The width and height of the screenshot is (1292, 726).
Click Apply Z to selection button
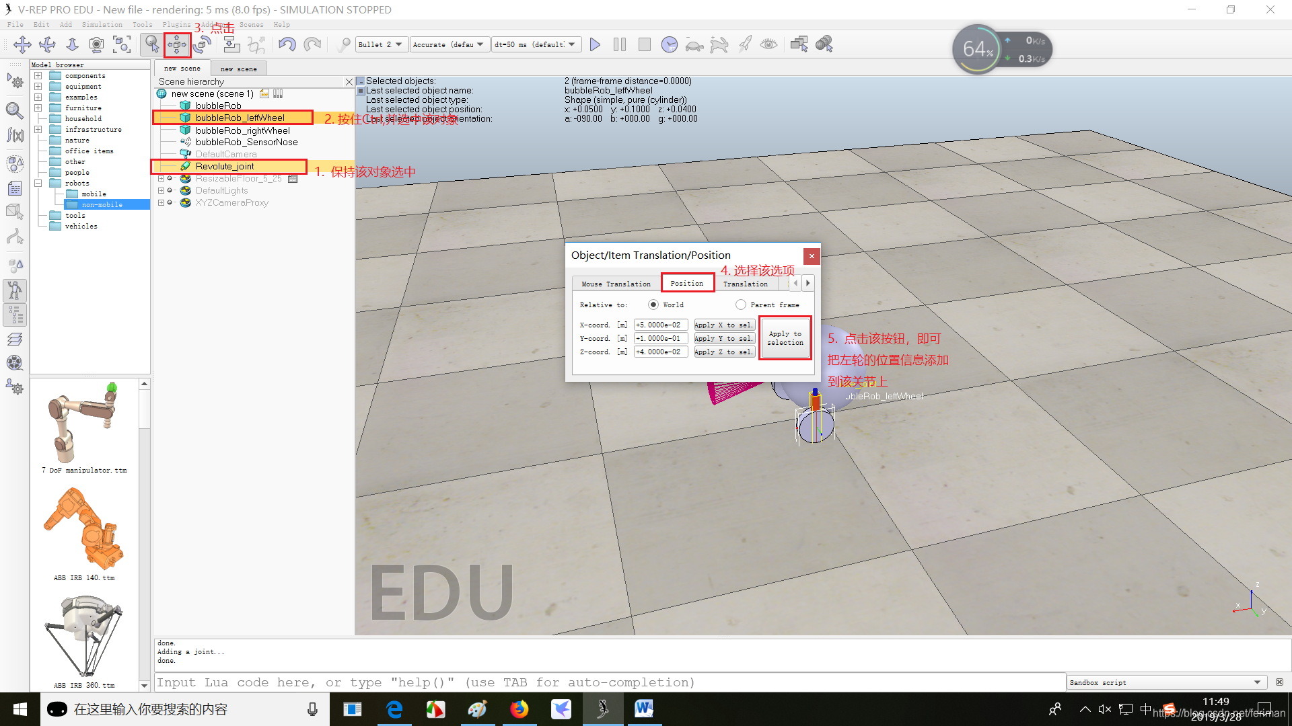723,352
